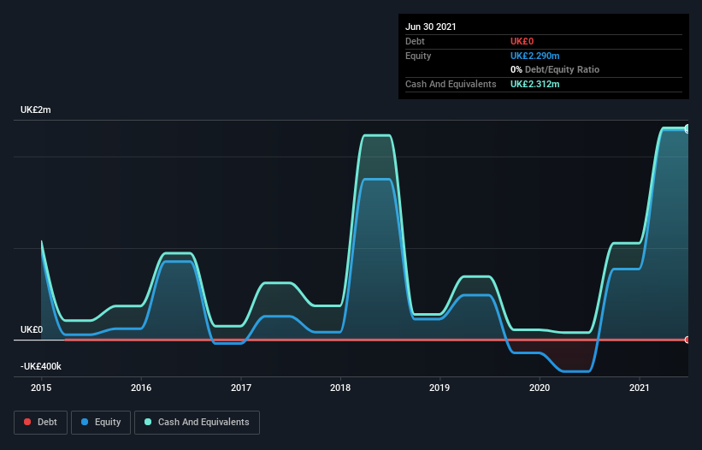Click the 2021 x-axis label
This screenshot has width=702, height=450.
640,388
